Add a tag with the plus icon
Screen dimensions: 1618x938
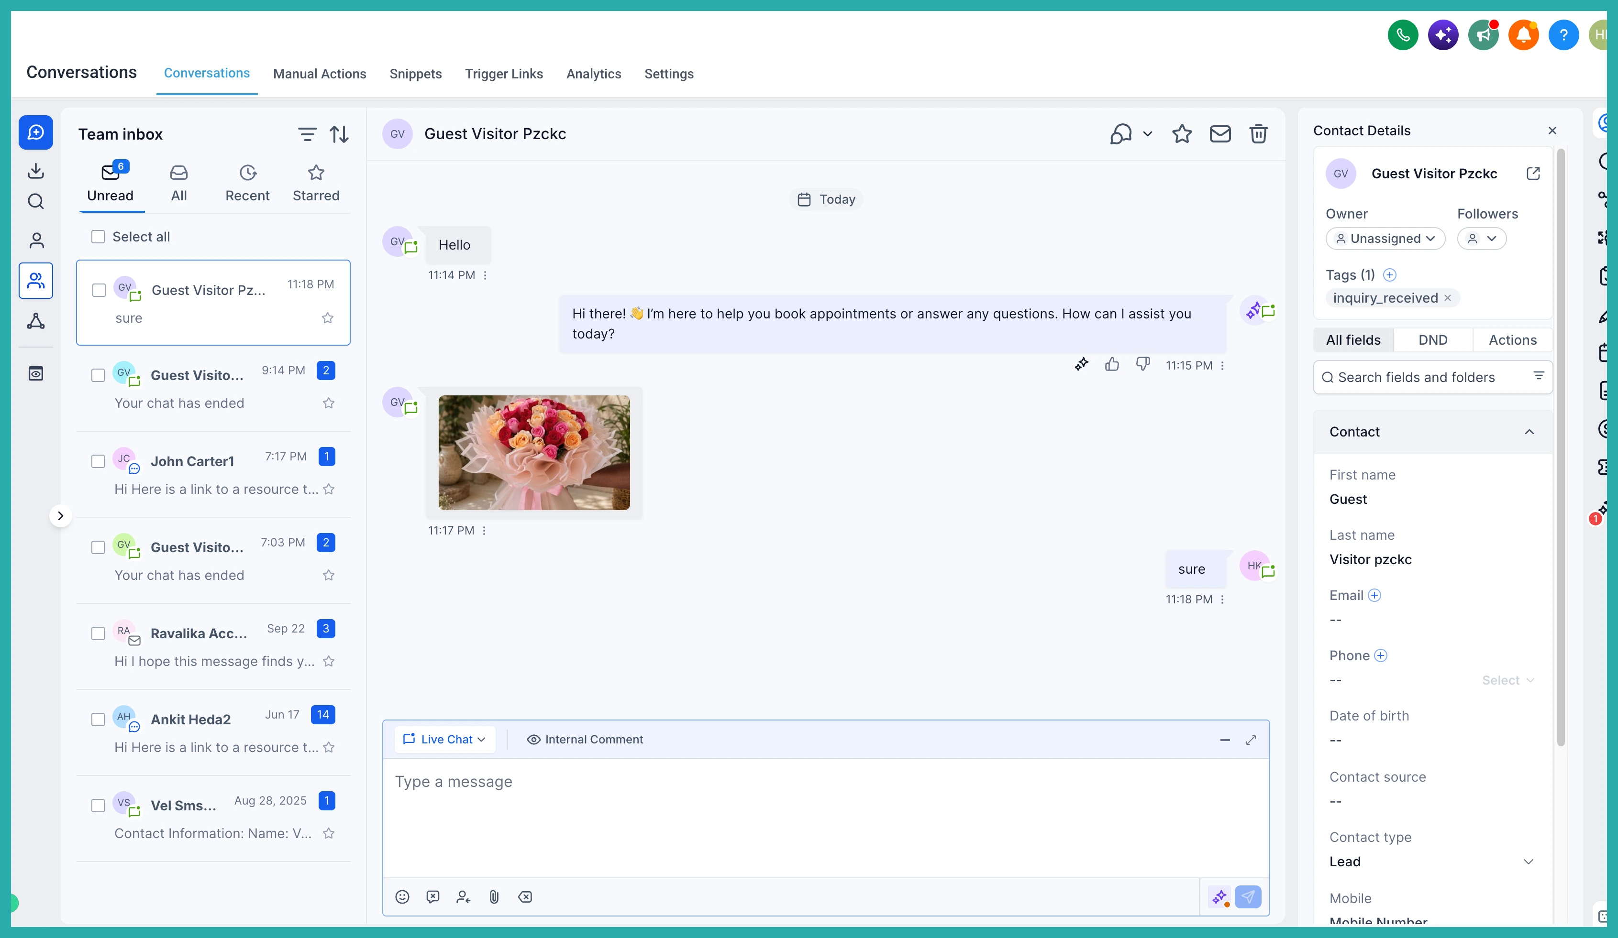coord(1389,274)
